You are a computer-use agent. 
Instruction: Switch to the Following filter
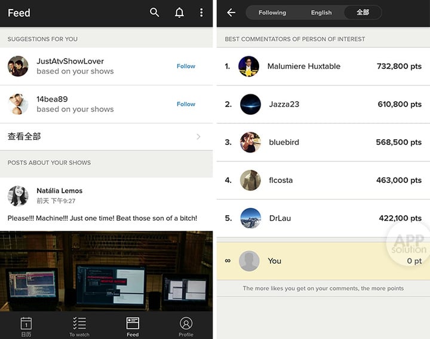point(272,13)
